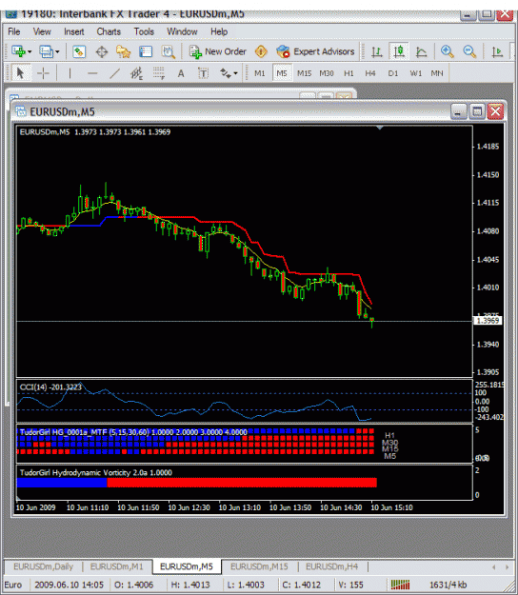Switch to M15 timeframe

pyautogui.click(x=304, y=73)
